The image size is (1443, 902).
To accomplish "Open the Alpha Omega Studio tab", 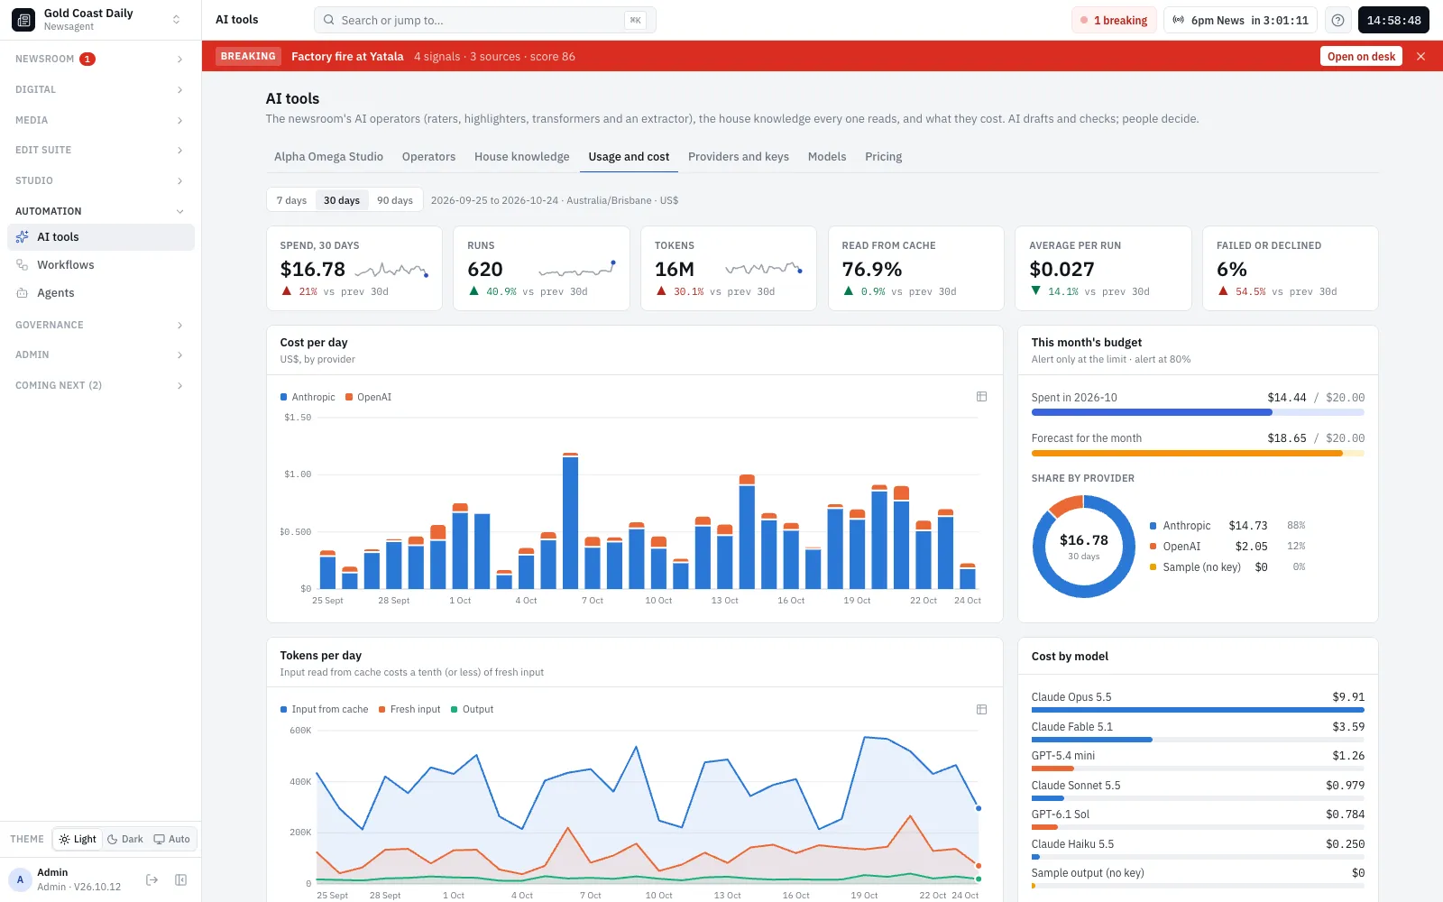I will coord(328,156).
